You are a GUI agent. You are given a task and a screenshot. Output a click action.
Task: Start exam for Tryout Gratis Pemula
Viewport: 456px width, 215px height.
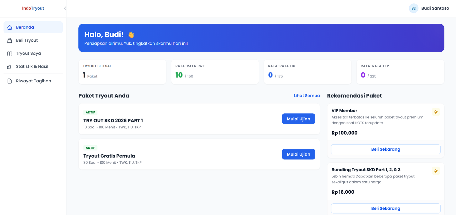298,154
